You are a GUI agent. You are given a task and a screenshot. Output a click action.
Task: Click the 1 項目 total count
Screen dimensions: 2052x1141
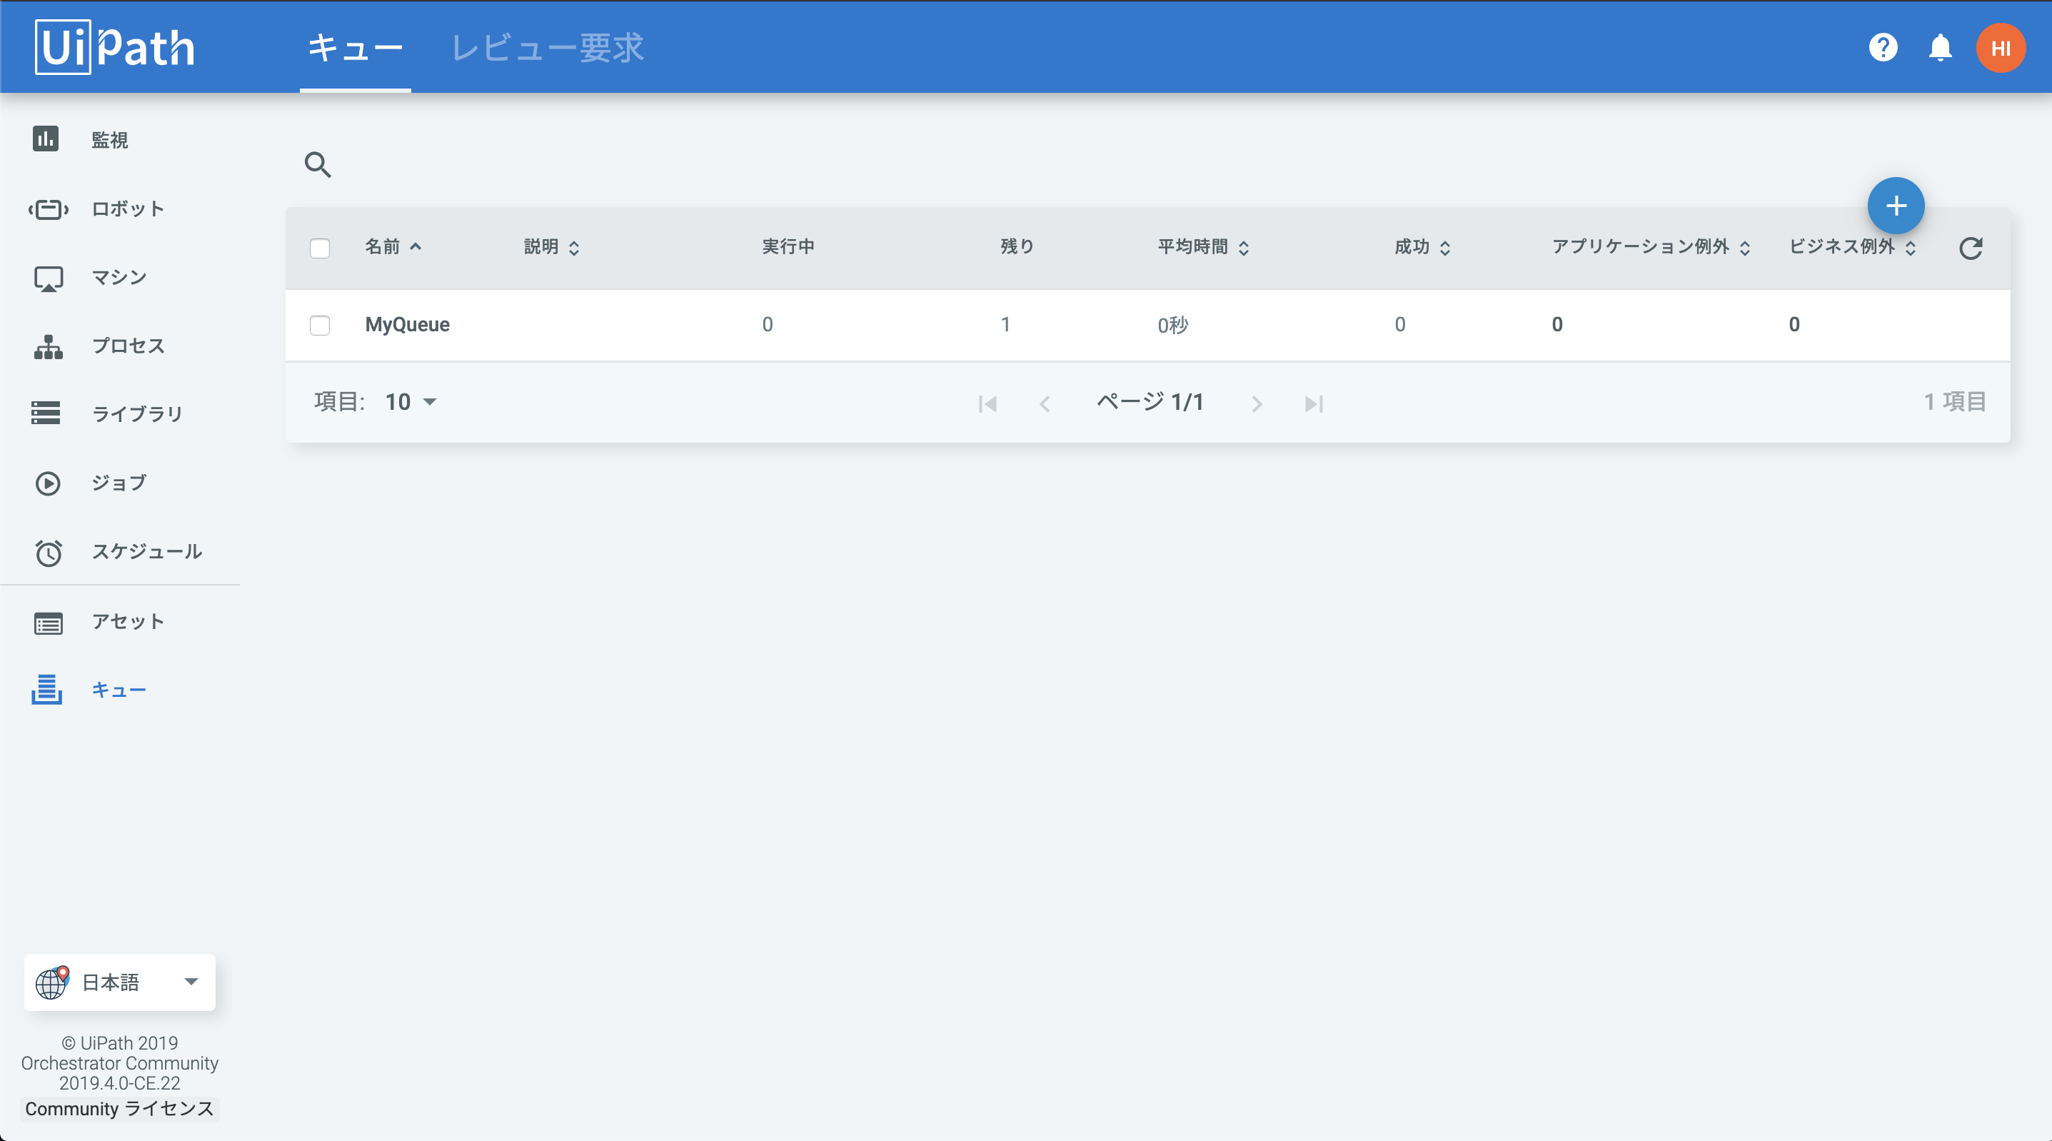coord(1954,401)
